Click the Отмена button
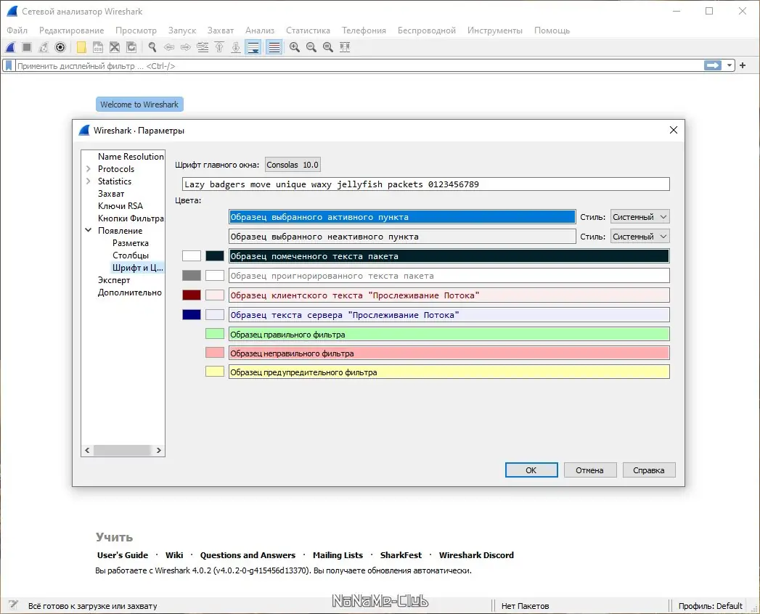Screen dimensions: 760x614 [590, 470]
